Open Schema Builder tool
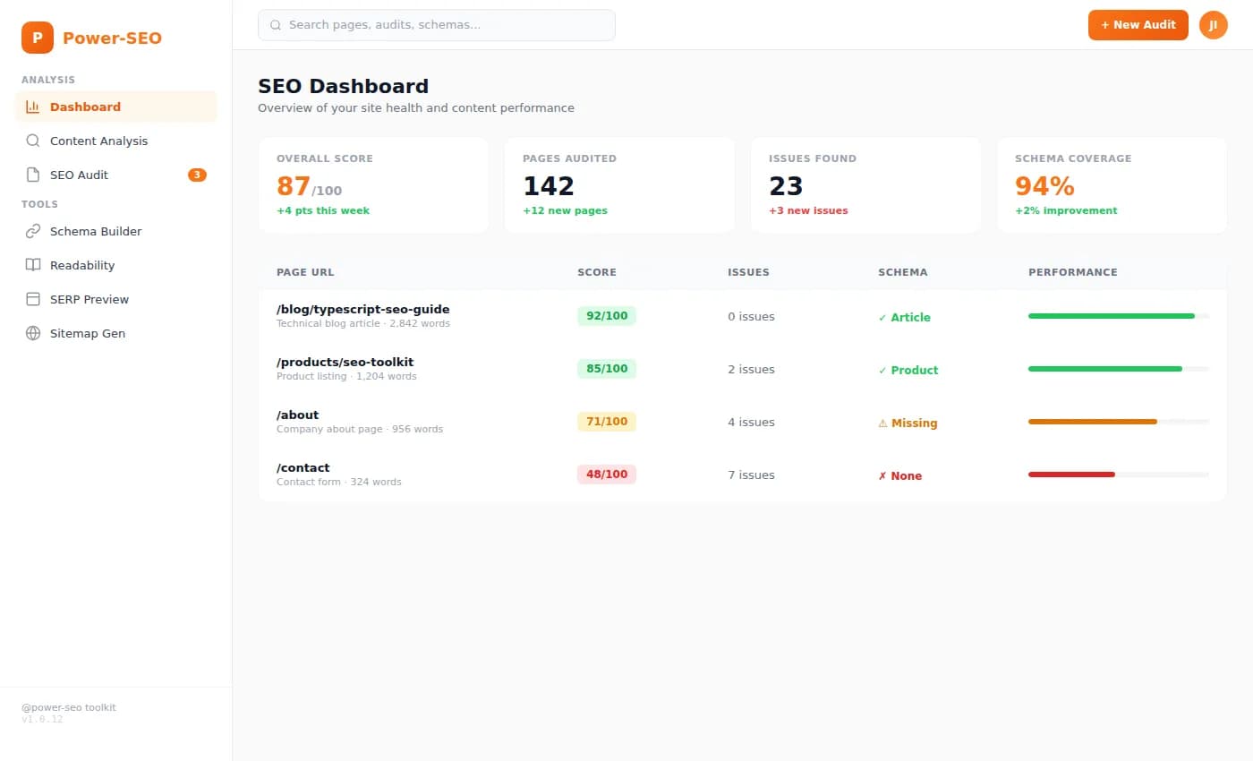Viewport: 1253px width, 761px height. pos(116,231)
